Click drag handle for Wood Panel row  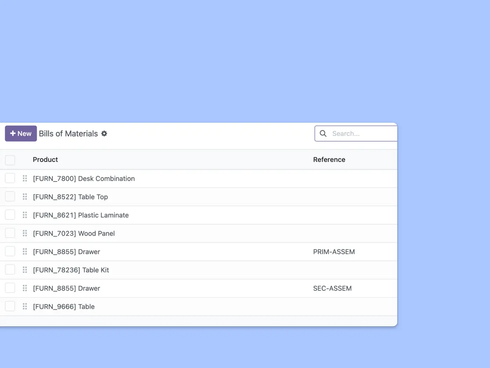pos(25,233)
